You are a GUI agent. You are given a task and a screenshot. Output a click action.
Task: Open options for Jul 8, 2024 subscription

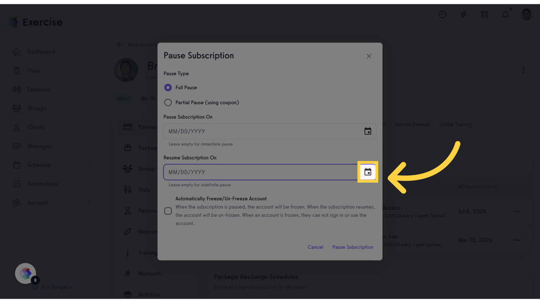coord(517,211)
